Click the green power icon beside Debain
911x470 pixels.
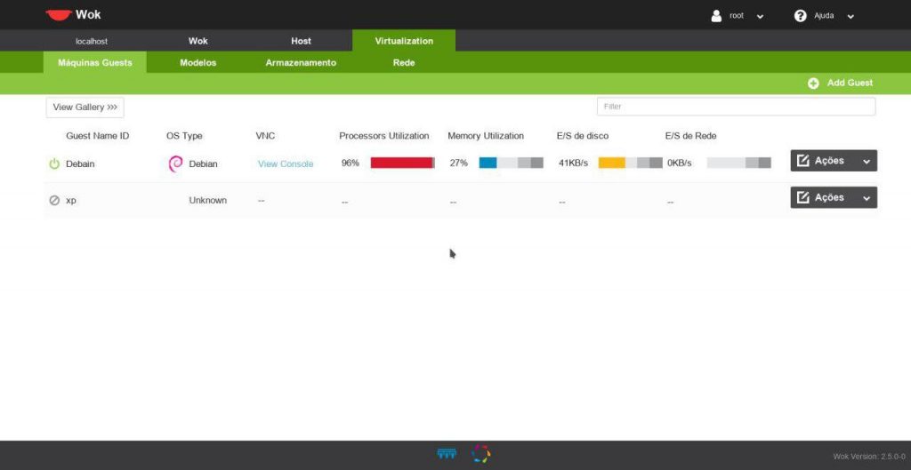(54, 163)
